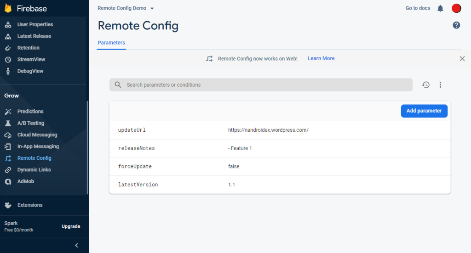The image size is (471, 253).
Task: Open the Extensions sidebar item
Action: (x=29, y=205)
